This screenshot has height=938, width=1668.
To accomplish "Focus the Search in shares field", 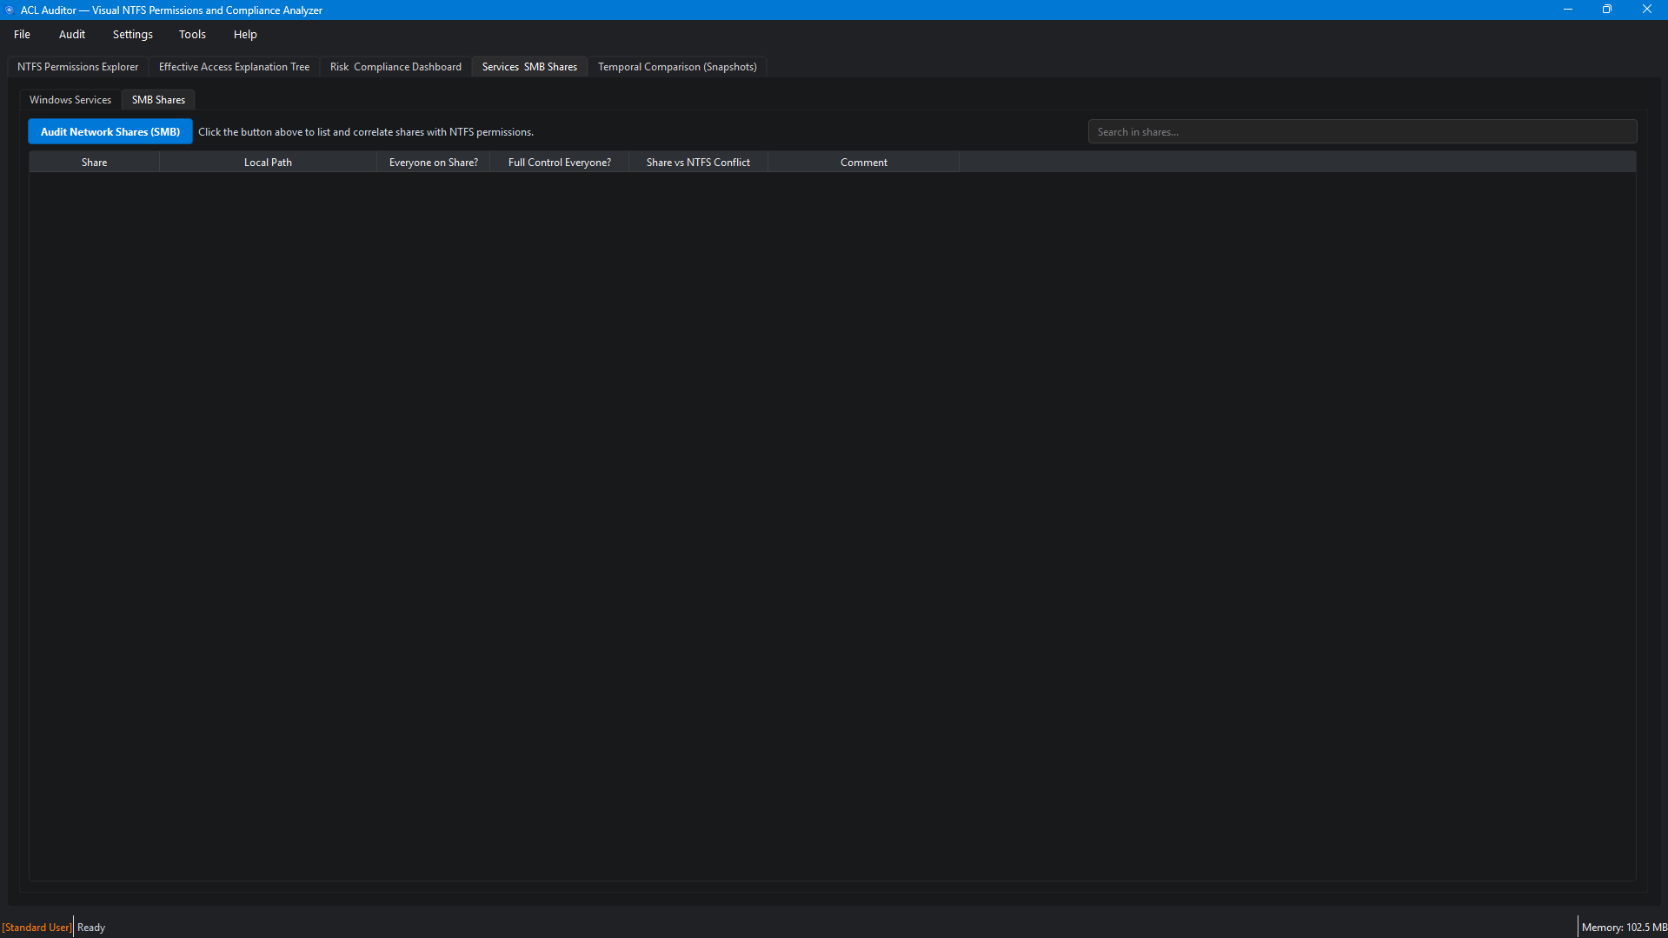I will (x=1362, y=132).
